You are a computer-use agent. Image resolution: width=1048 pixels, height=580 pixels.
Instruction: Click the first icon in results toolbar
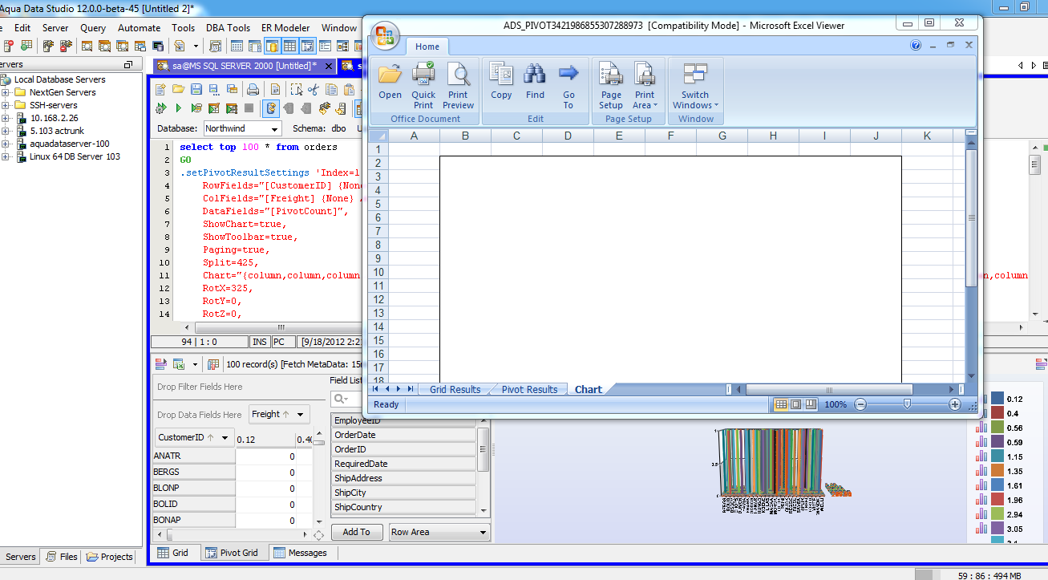pos(160,364)
